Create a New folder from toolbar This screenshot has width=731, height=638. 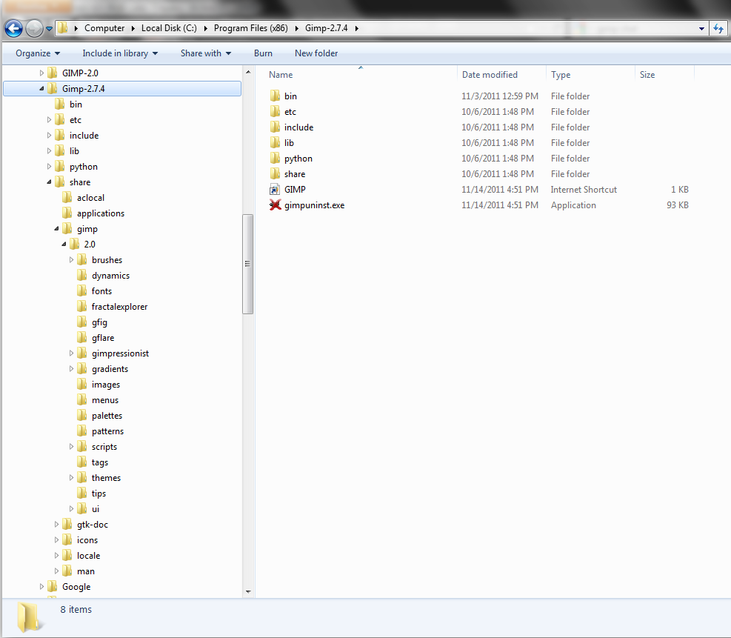[316, 53]
